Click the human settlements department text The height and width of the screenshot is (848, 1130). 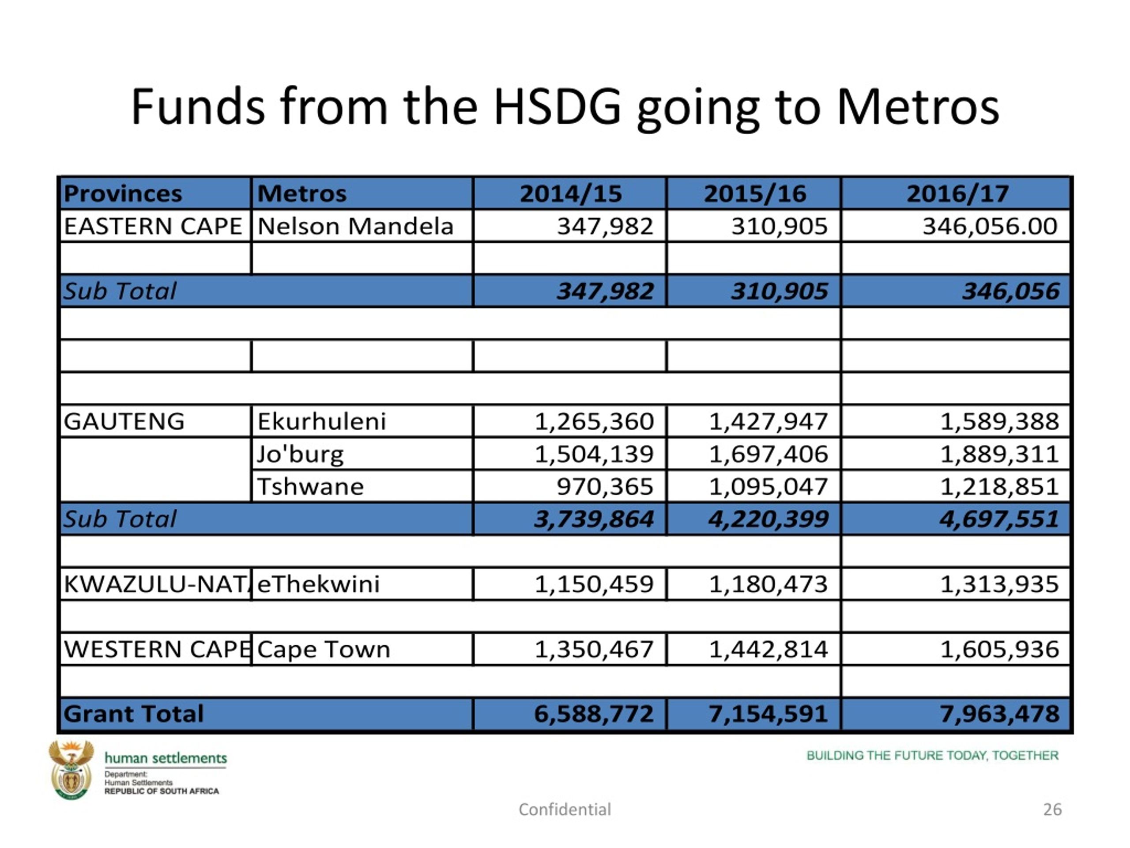click(x=166, y=758)
